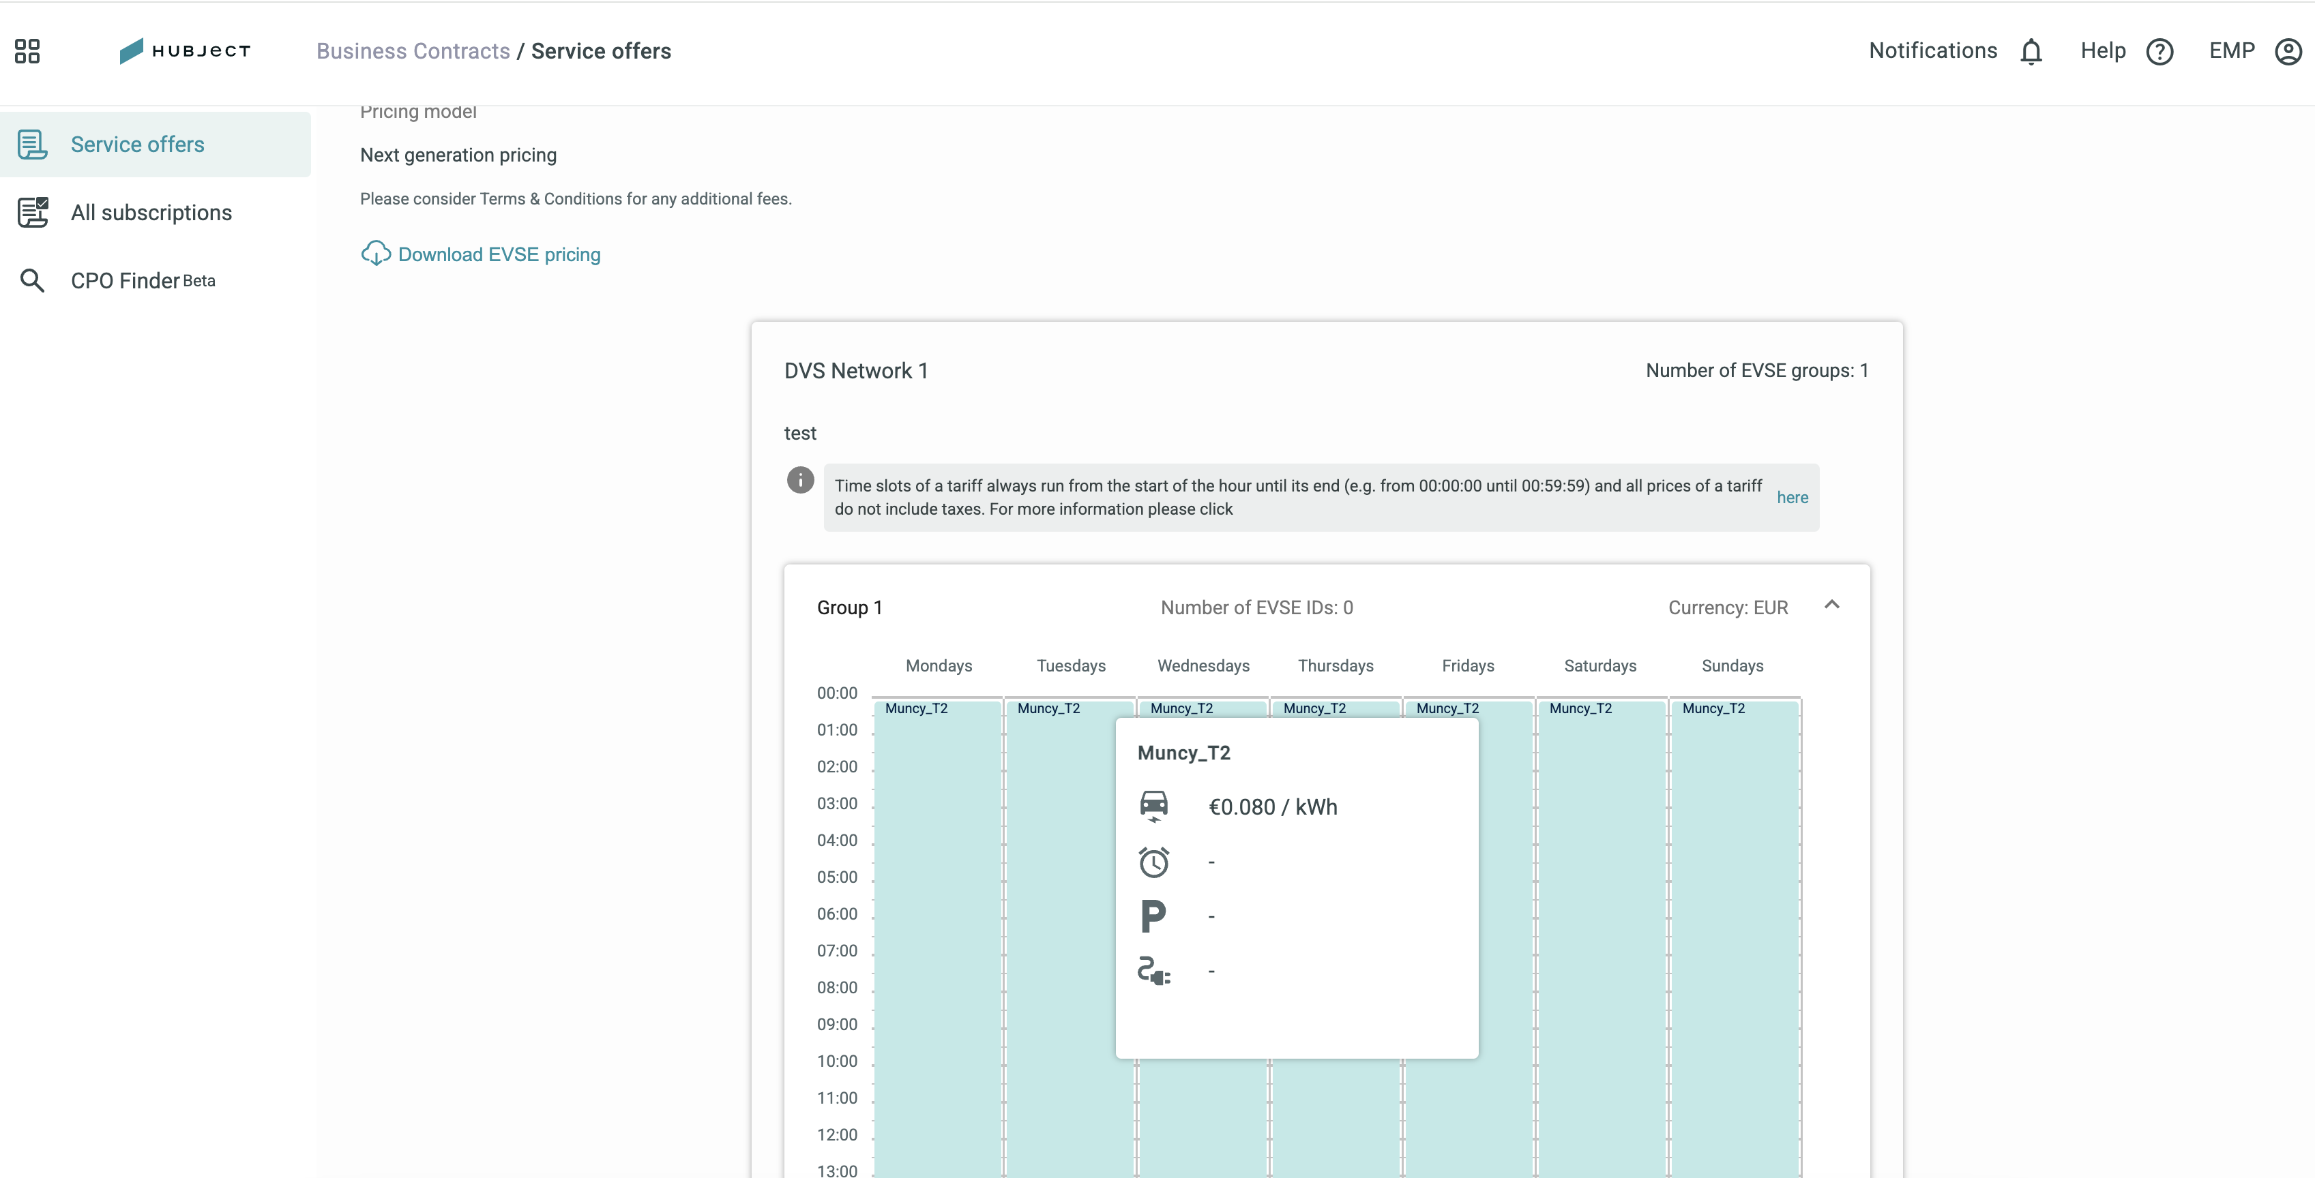This screenshot has height=1178, width=2315.
Task: Click the 06:00 time label
Action: pyautogui.click(x=837, y=914)
